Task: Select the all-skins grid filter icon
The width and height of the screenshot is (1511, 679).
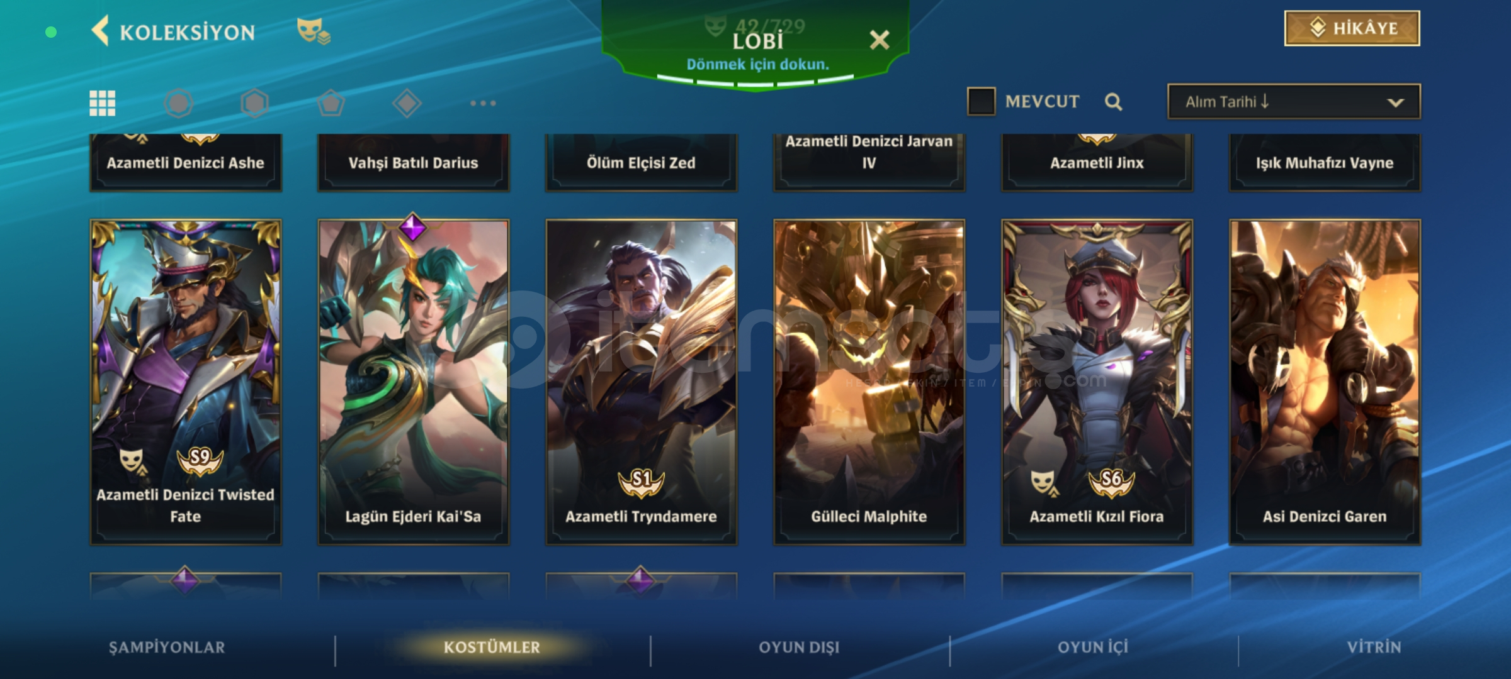Action: (x=102, y=103)
